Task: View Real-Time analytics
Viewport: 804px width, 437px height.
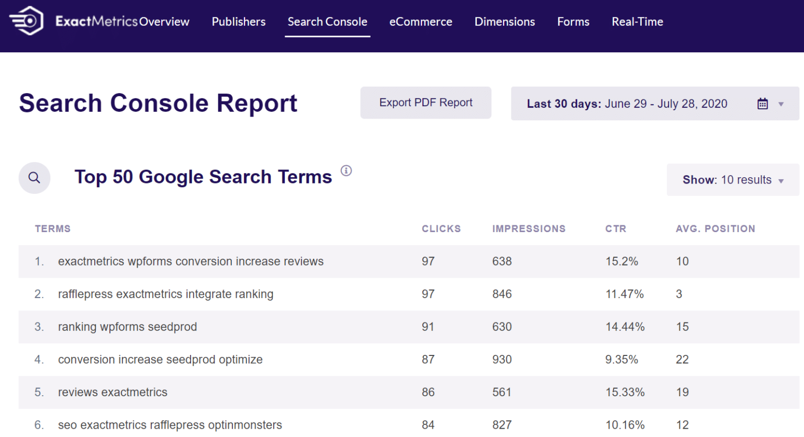Action: point(637,22)
